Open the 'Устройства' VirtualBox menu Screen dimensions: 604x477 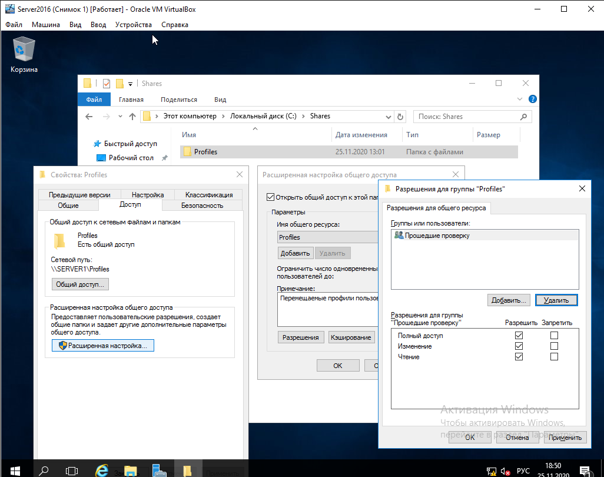click(x=133, y=25)
